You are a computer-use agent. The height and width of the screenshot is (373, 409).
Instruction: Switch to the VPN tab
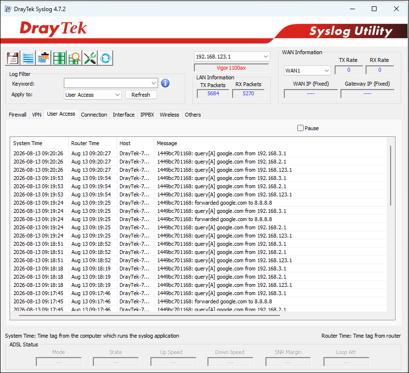[37, 115]
